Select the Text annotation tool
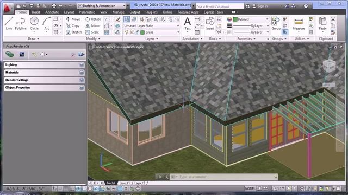Viewport: 348px width, 195px height. click(x=188, y=23)
